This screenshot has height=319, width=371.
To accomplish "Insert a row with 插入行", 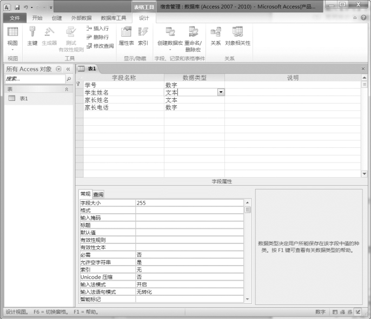I will point(98,29).
